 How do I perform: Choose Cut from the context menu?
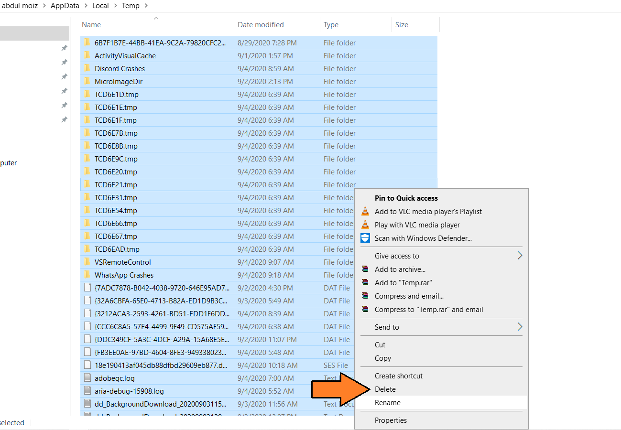click(380, 345)
